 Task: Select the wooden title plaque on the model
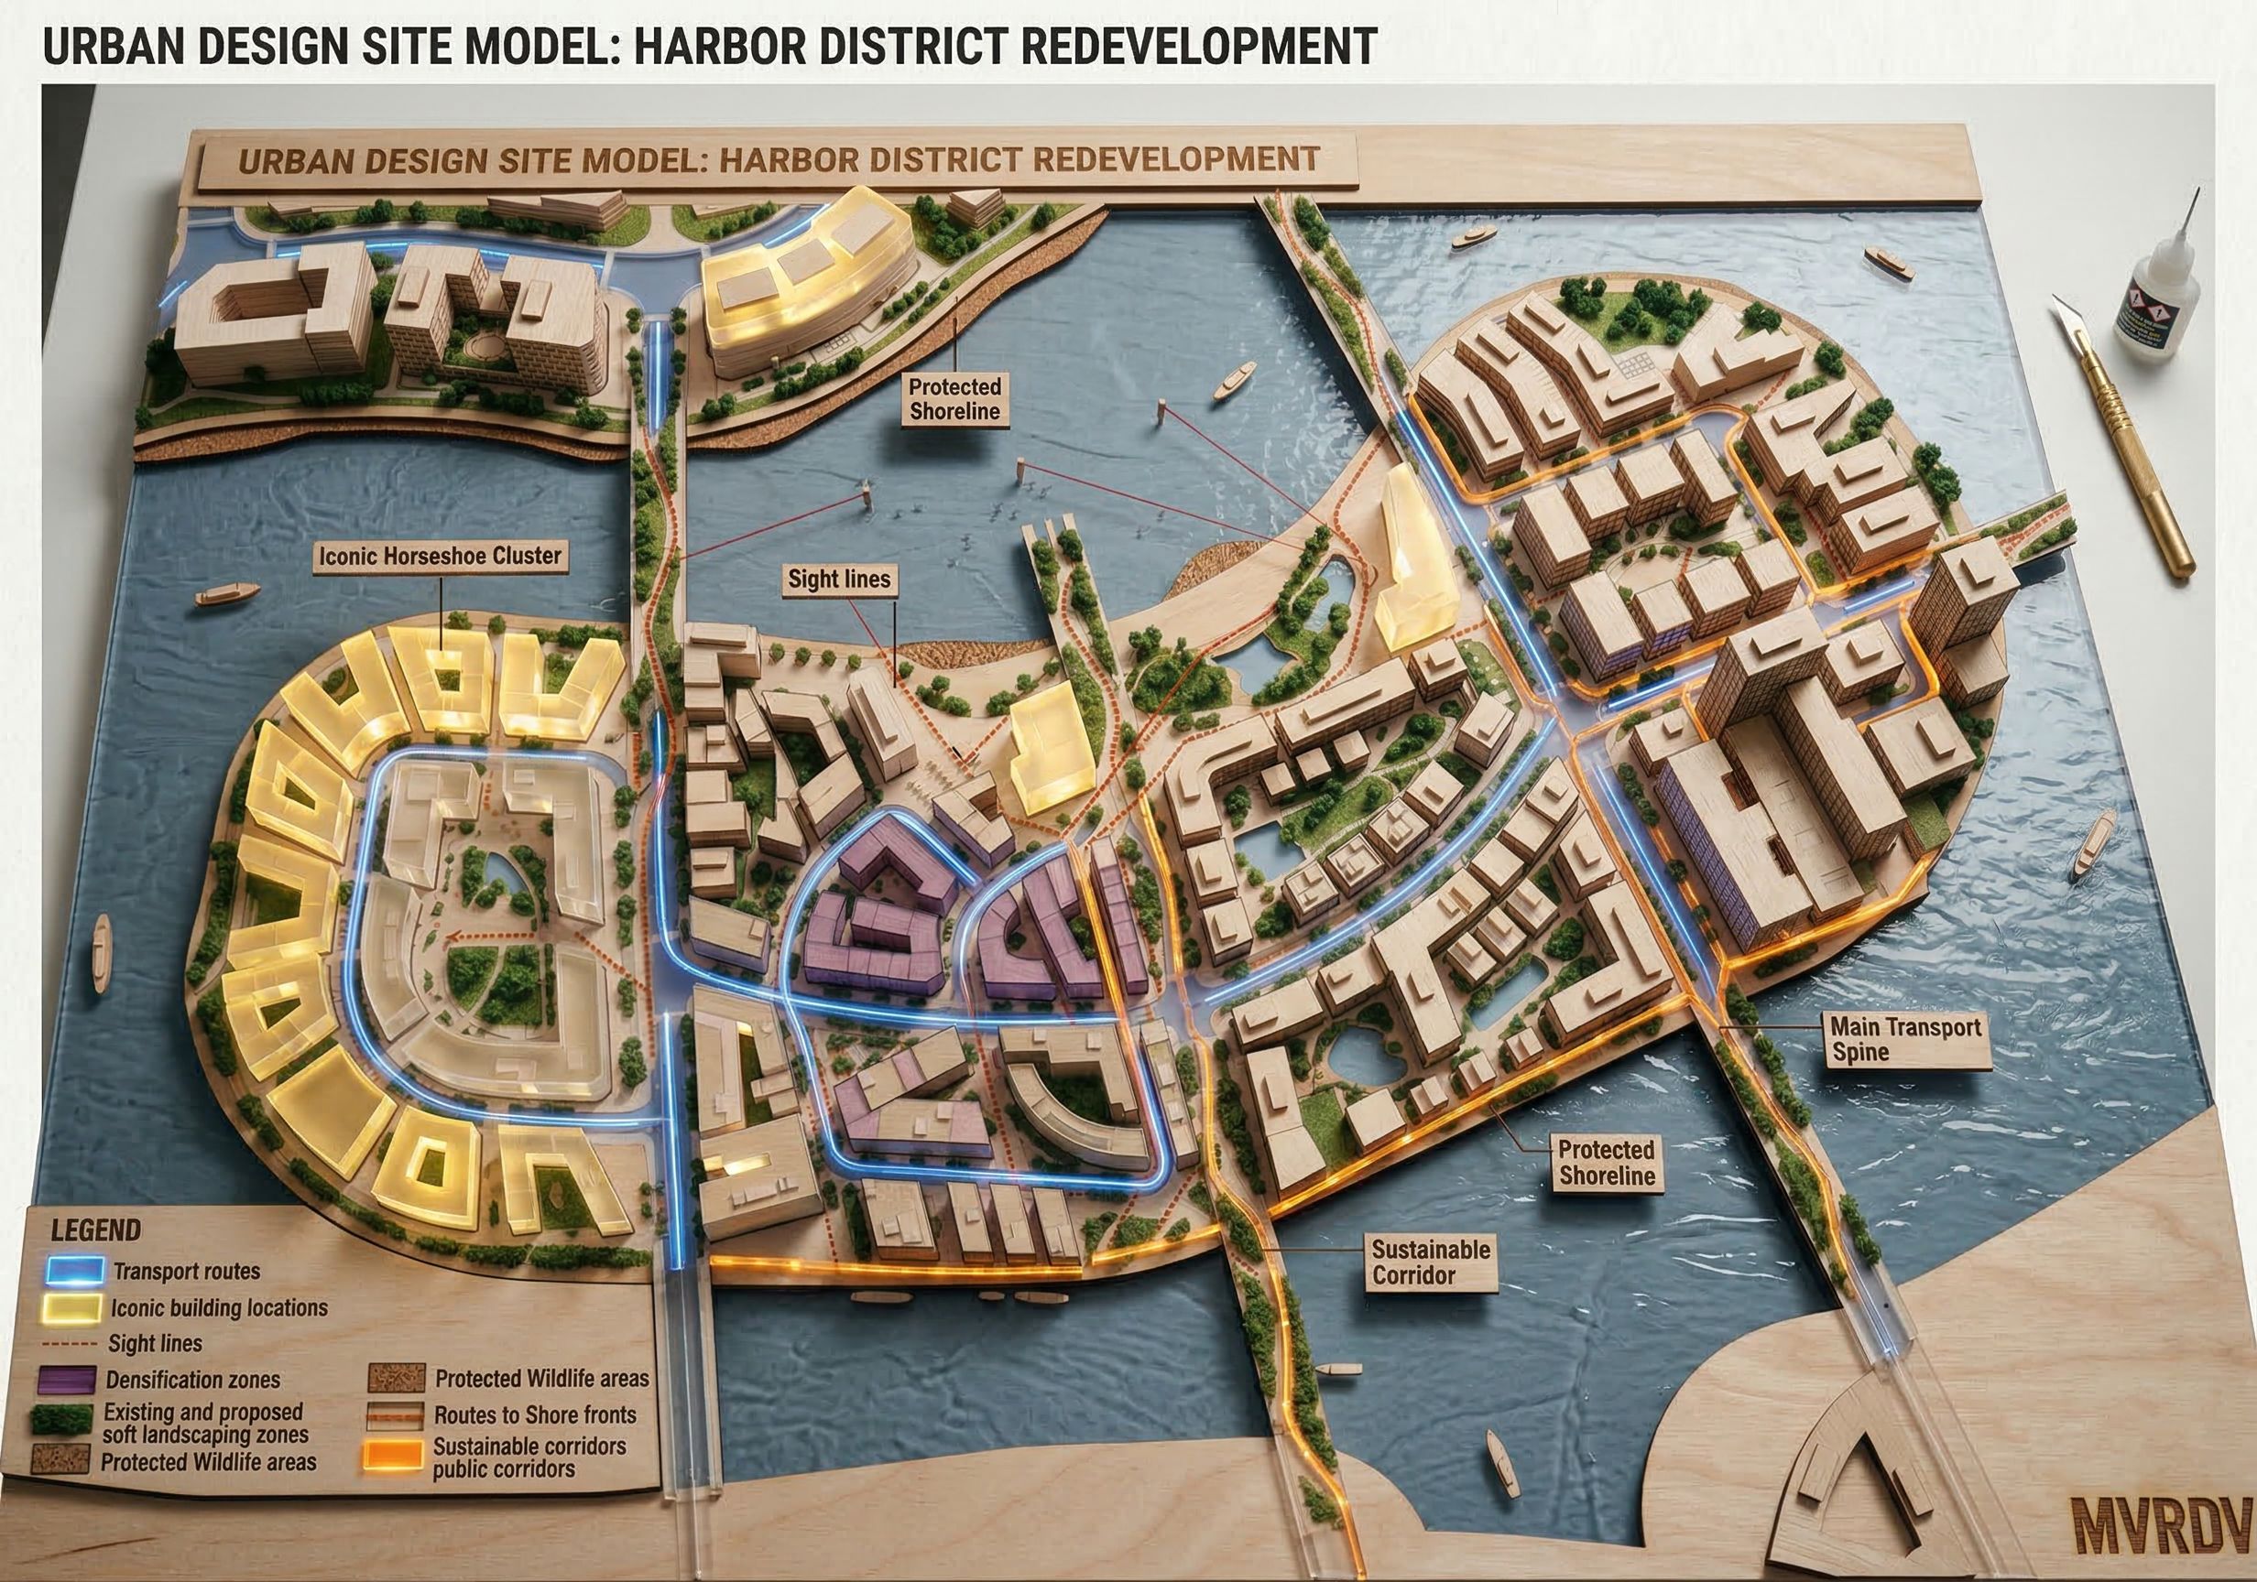777,160
